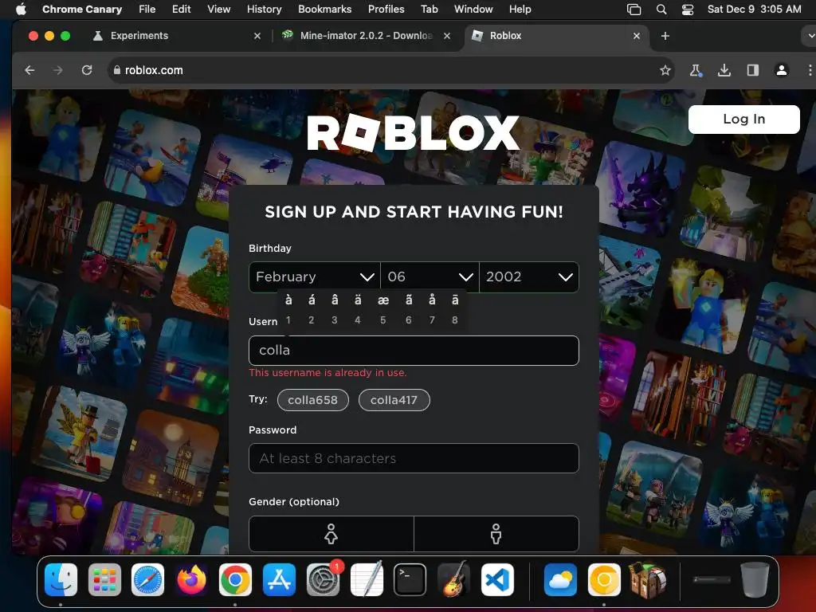
Task: Open the minecraft-style crate icon in dock
Action: [647, 579]
